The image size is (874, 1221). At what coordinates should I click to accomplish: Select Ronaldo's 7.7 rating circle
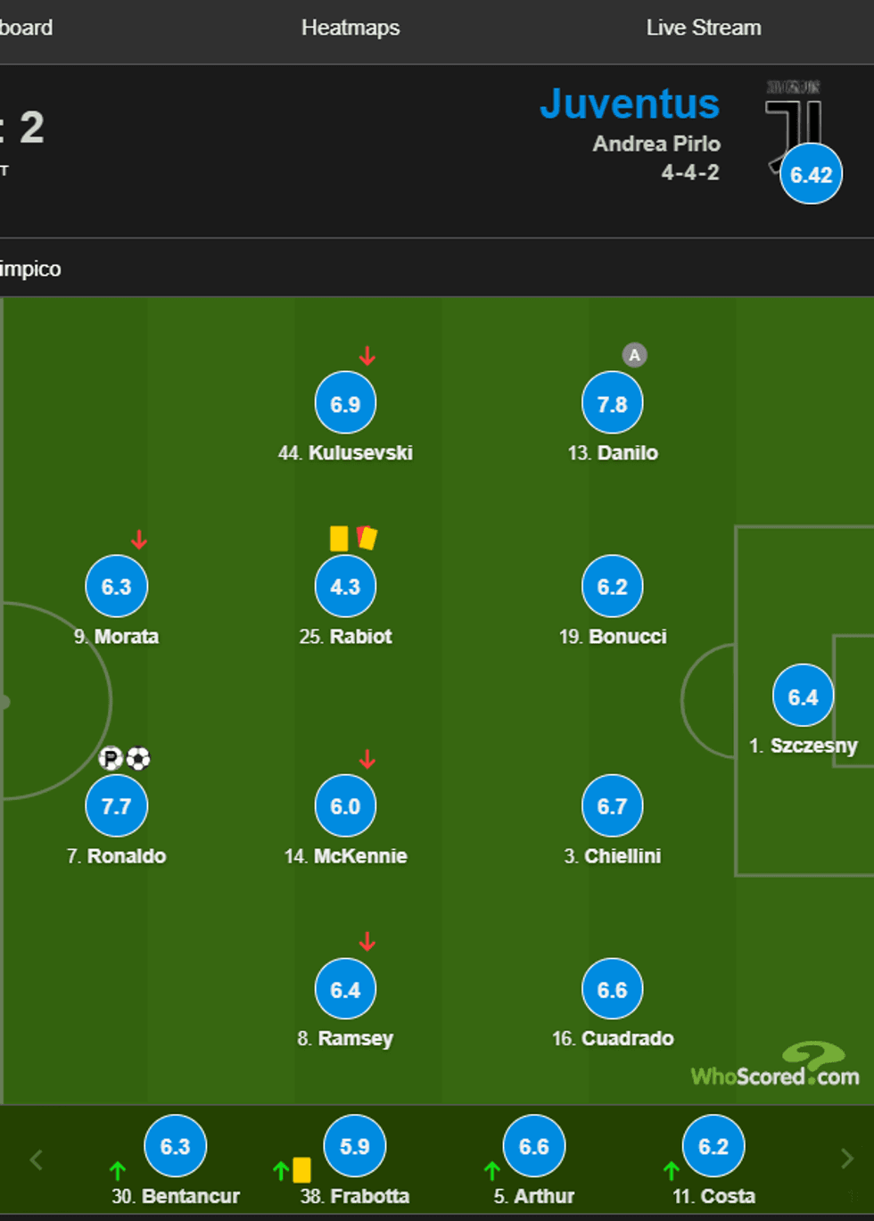(x=117, y=806)
